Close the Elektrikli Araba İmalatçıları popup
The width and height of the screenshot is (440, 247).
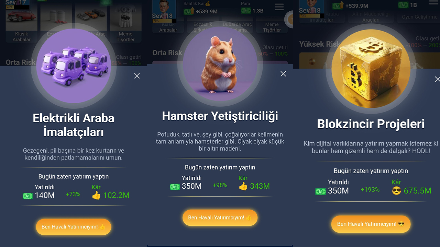click(137, 76)
